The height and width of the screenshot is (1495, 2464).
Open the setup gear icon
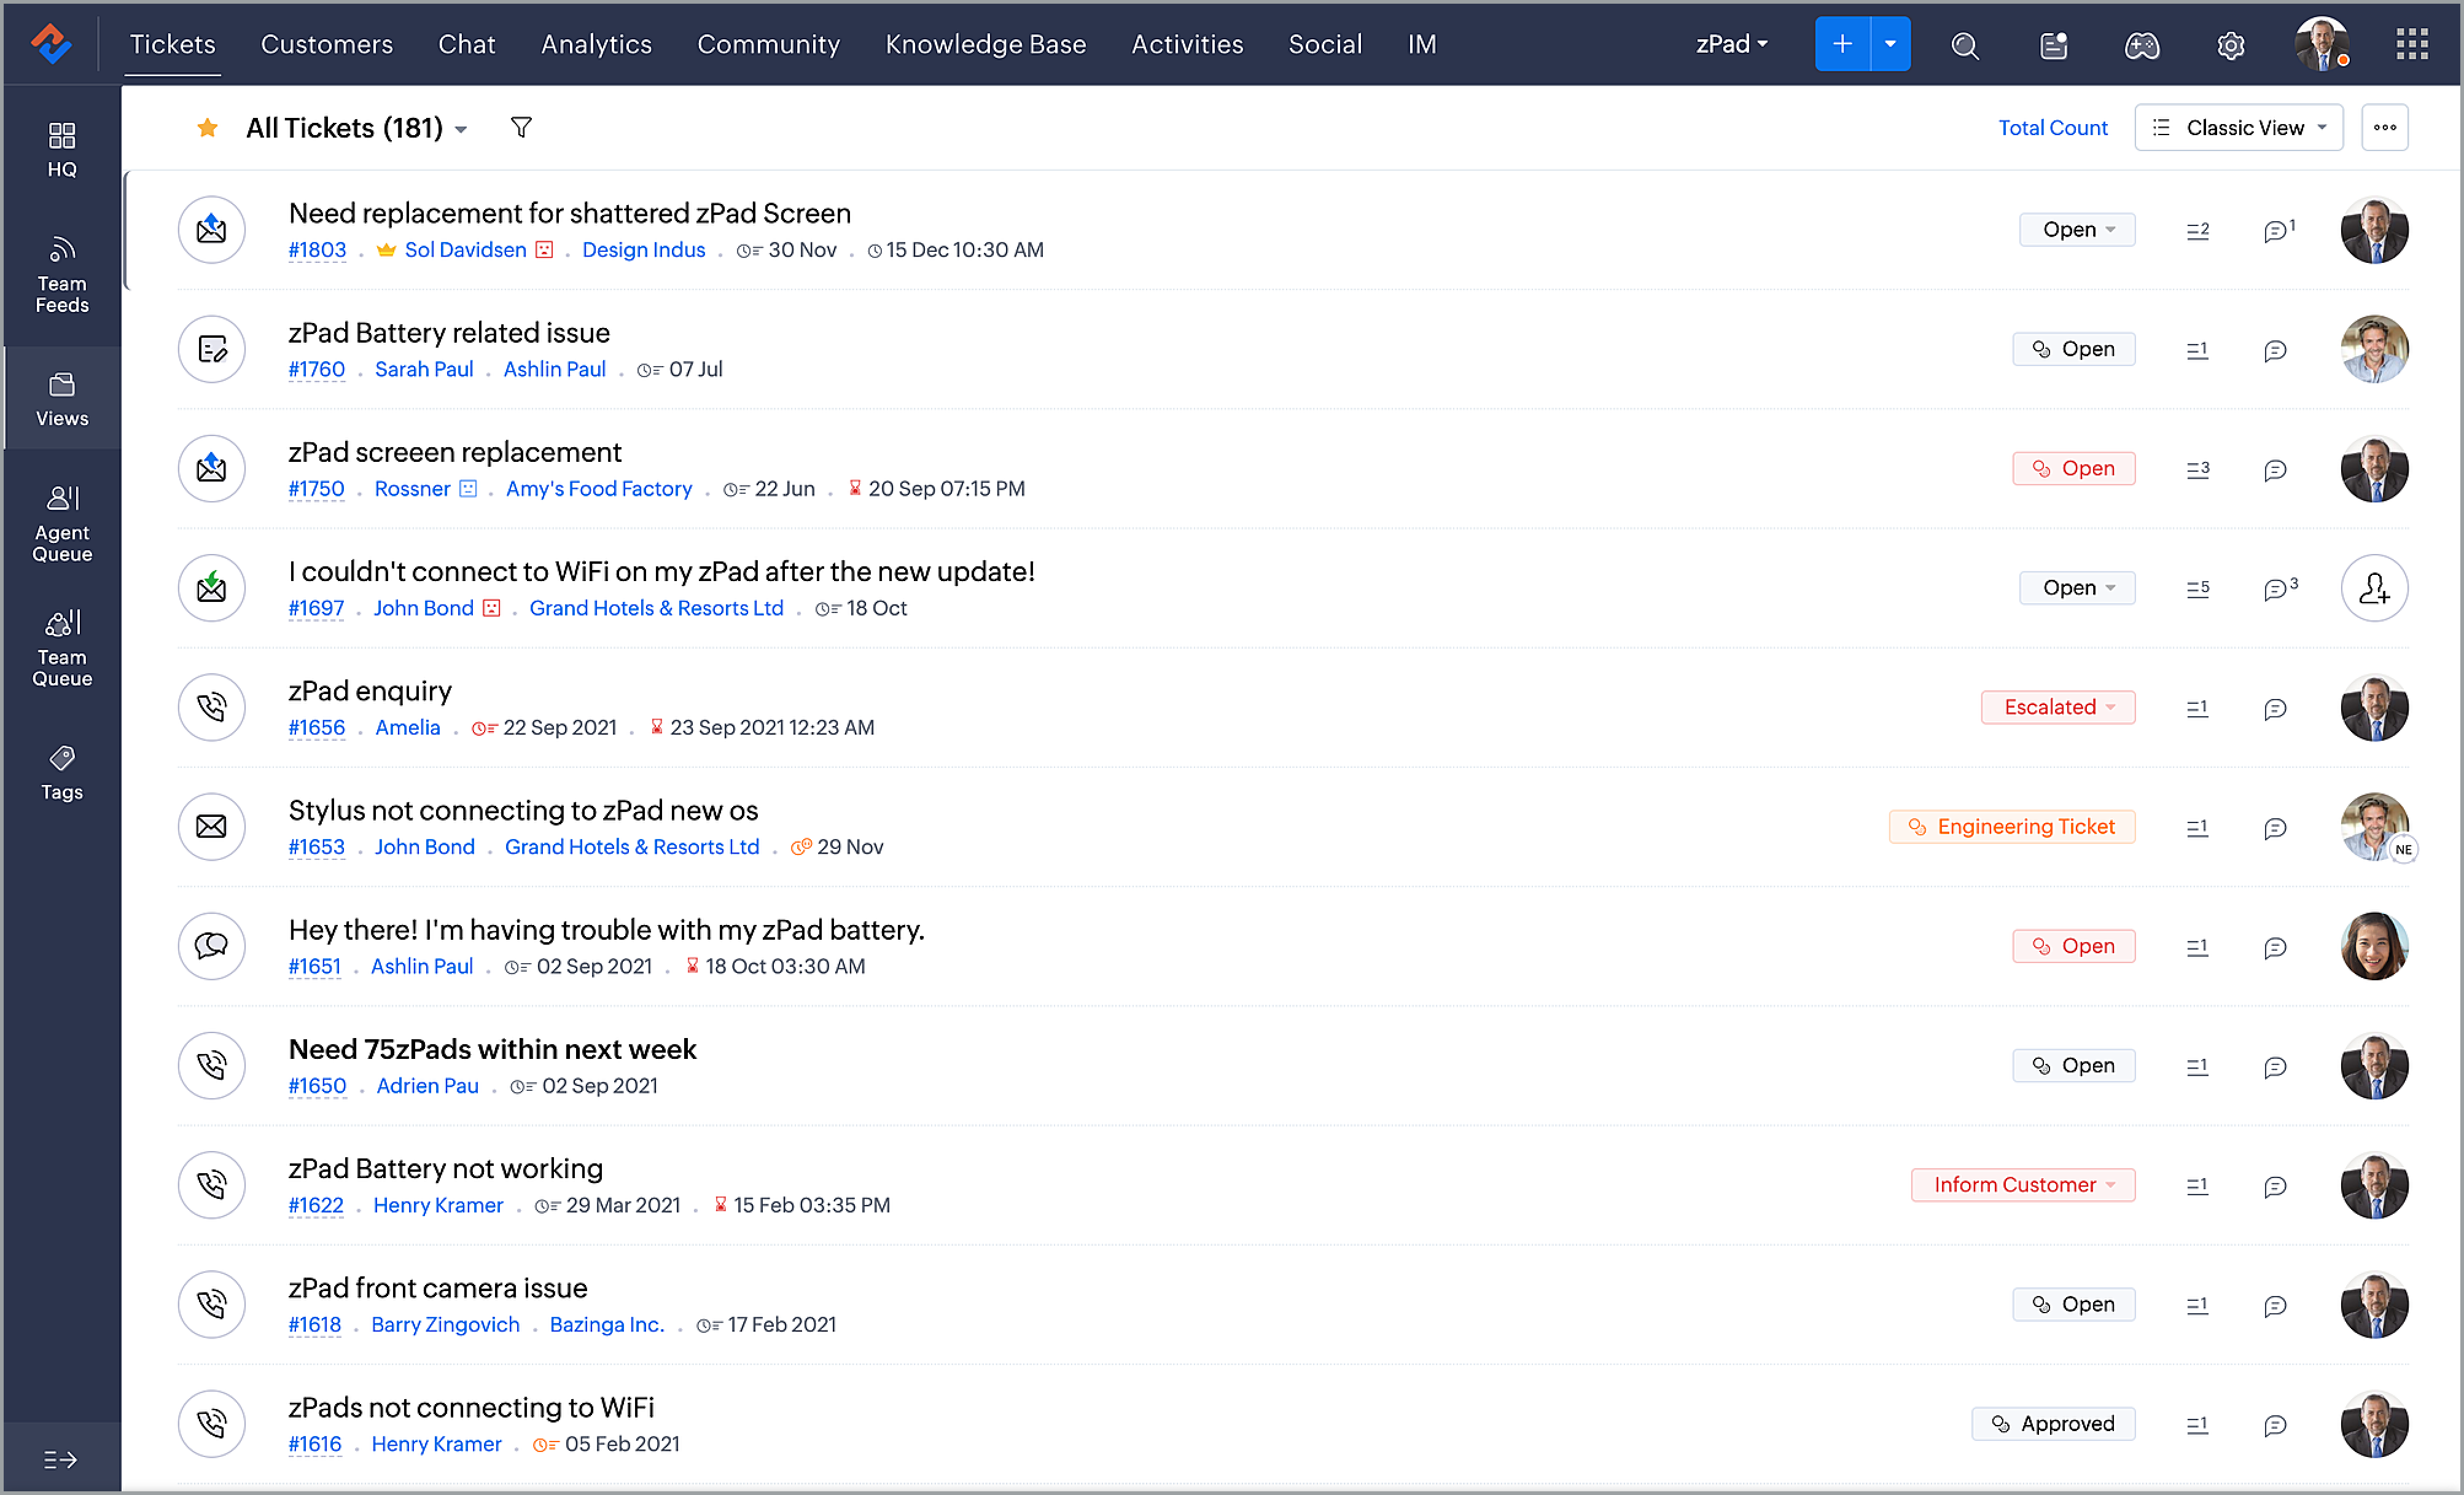pos(2230,45)
